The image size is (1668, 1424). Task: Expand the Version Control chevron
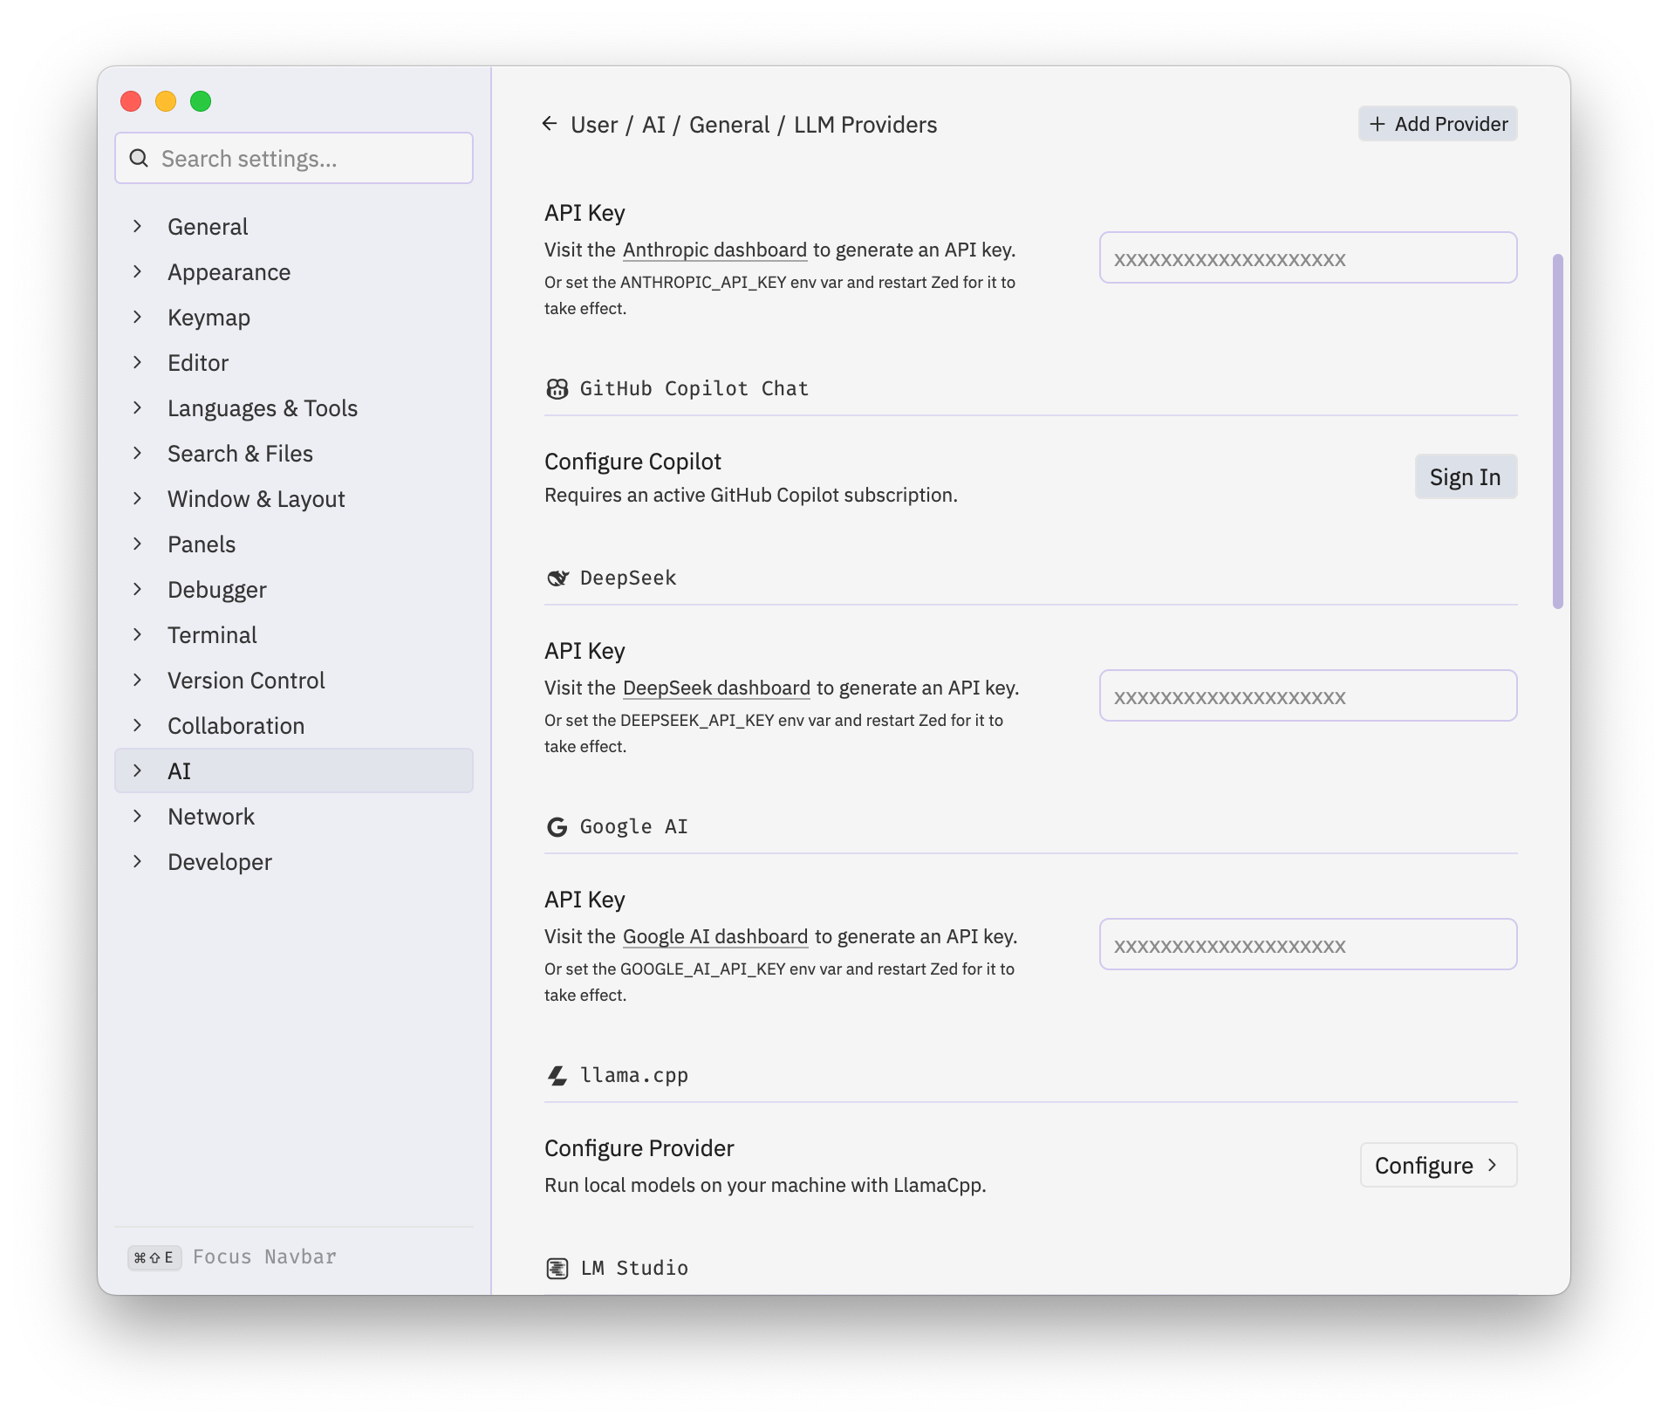click(137, 680)
